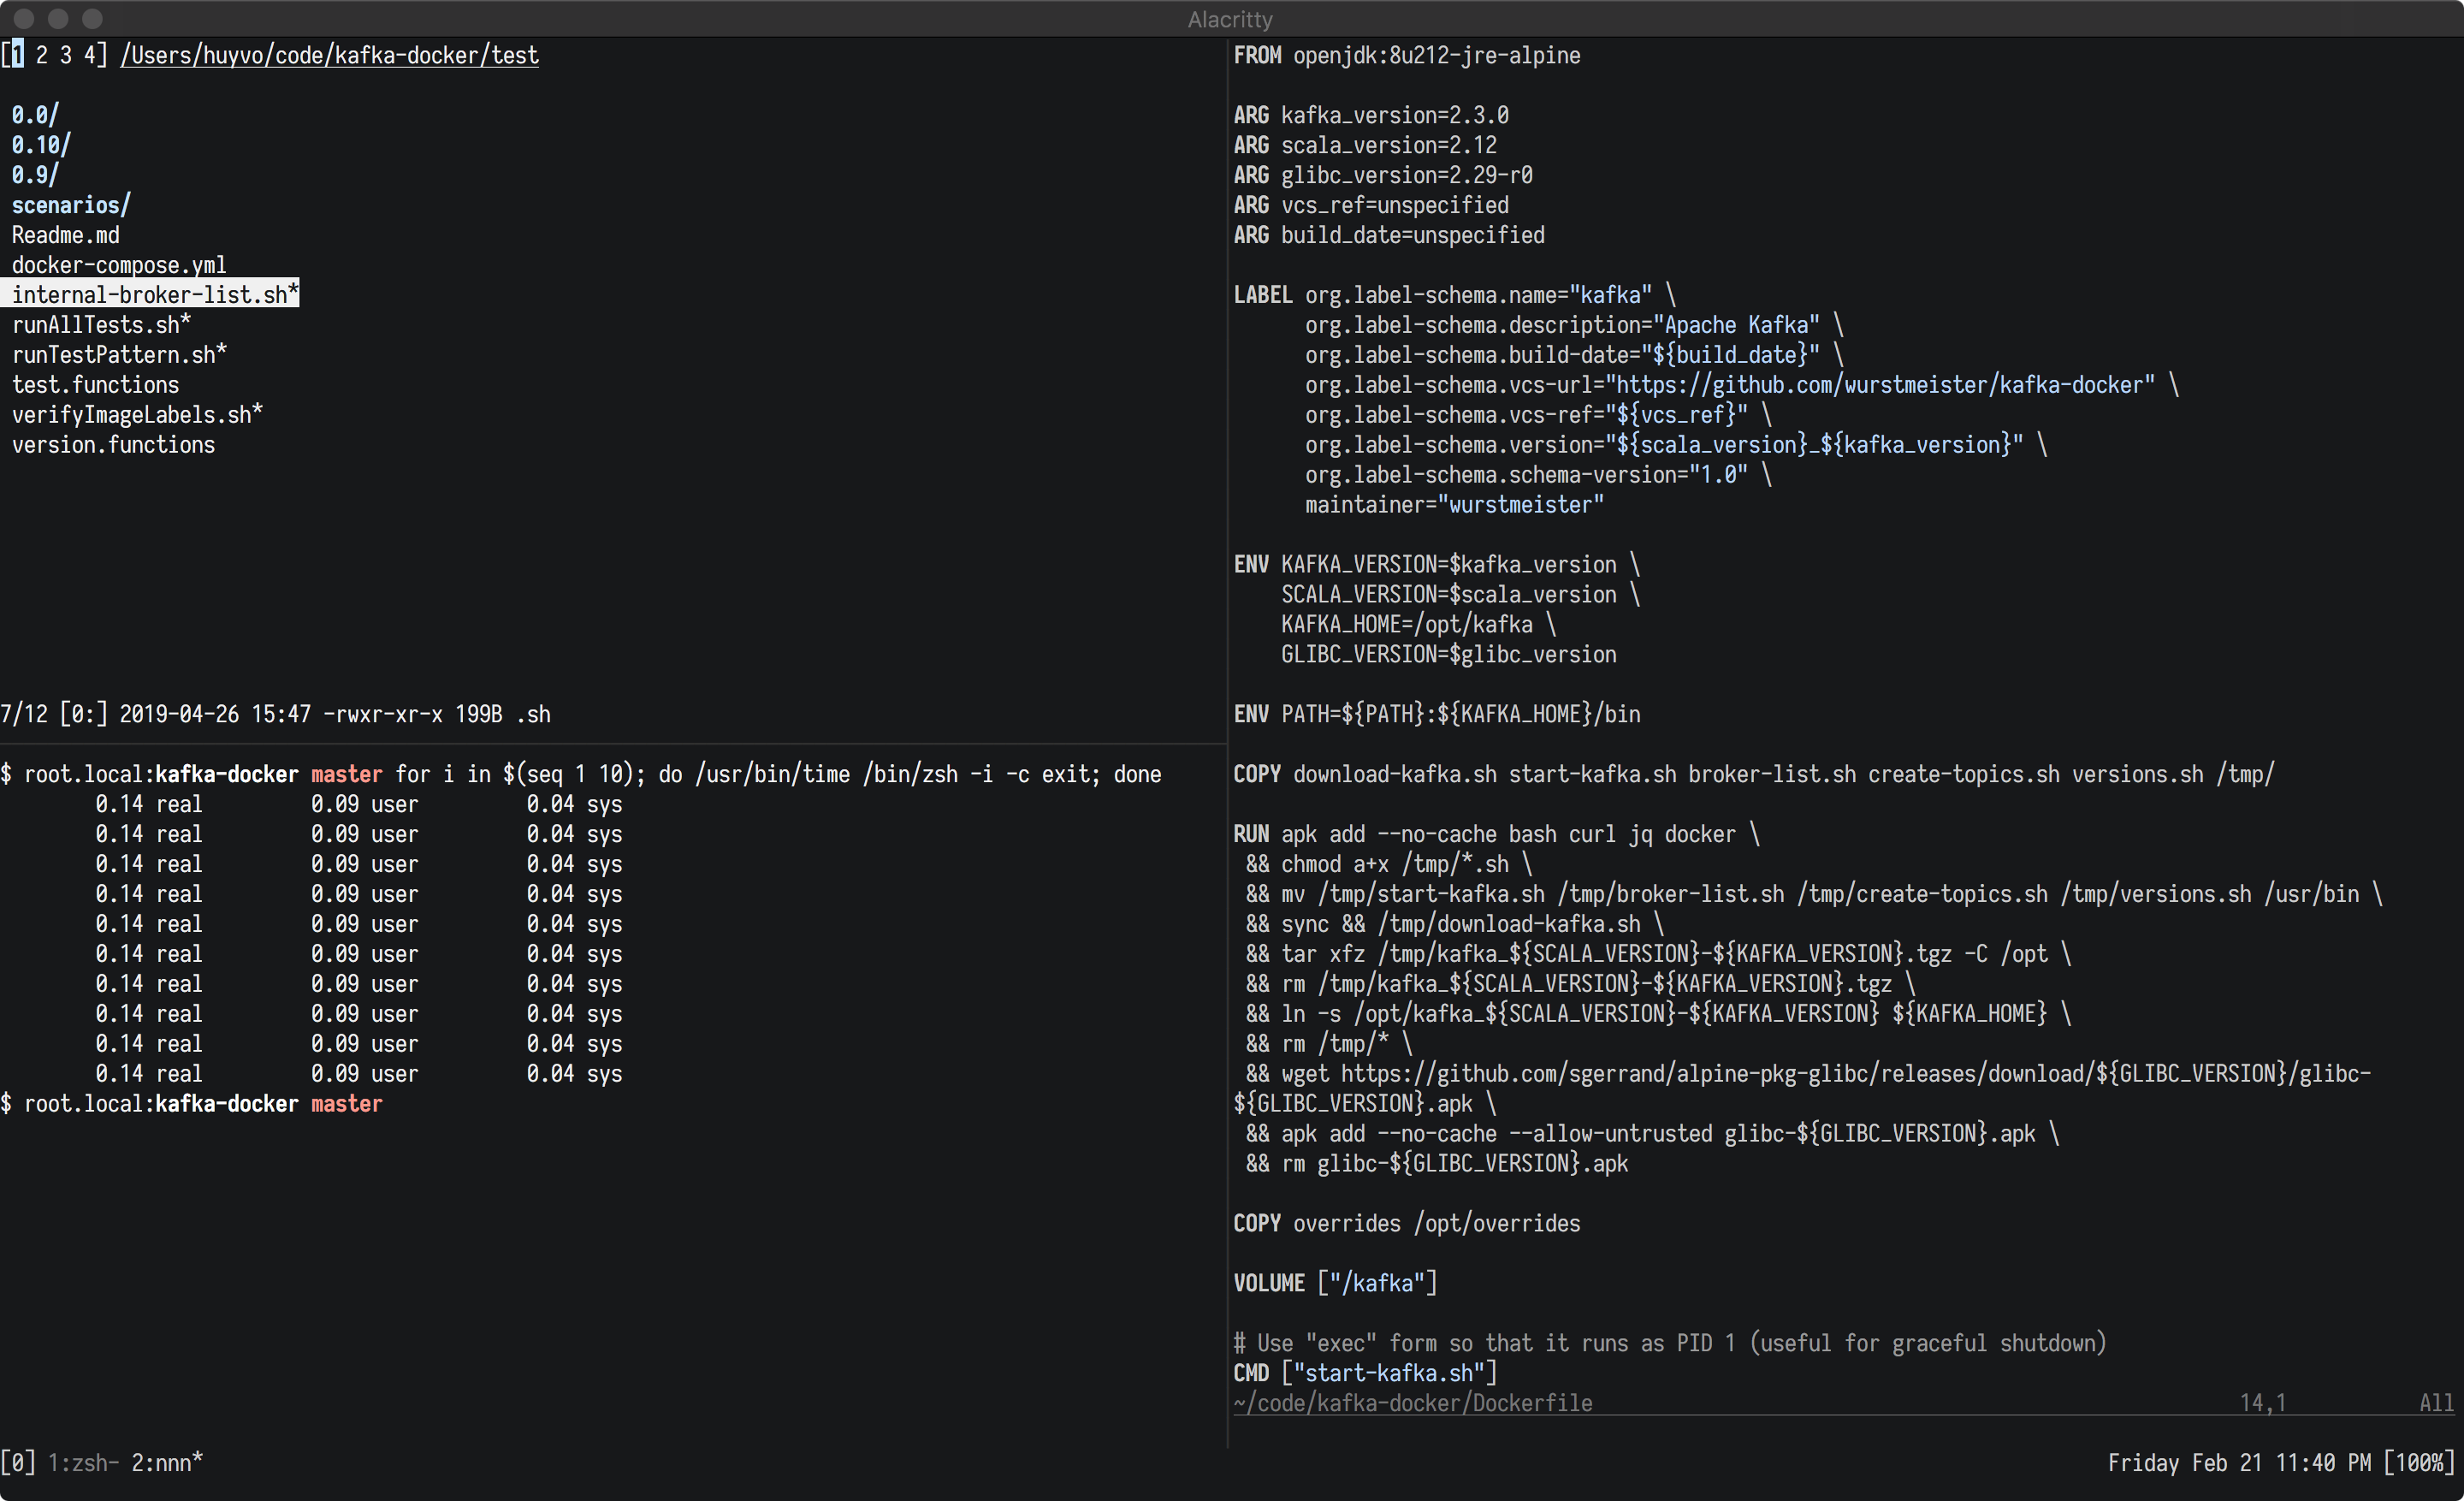
Task: Click the wurstmeister/kafka-docker GitHub URL
Action: point(1884,385)
